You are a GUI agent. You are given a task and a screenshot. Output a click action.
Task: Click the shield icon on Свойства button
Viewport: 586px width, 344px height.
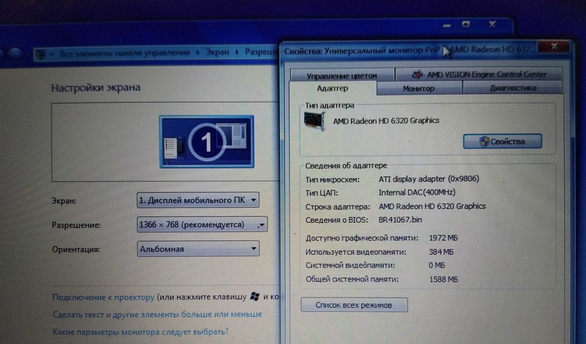[484, 141]
